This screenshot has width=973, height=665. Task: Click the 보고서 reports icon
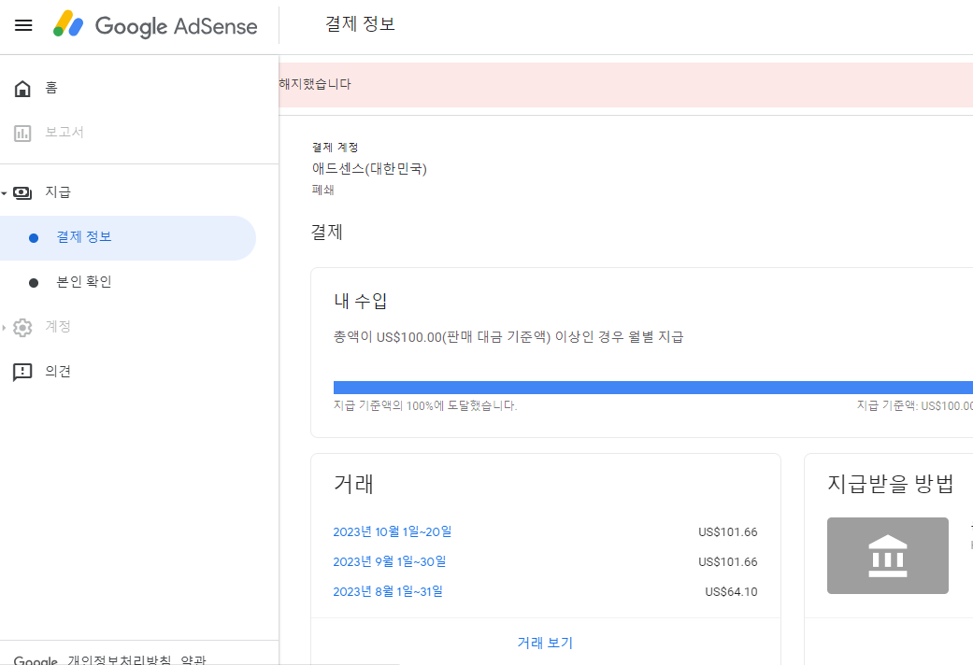point(21,133)
